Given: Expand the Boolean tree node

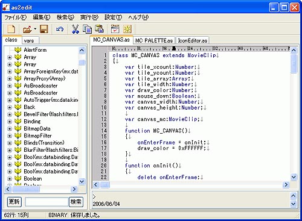Looking at the screenshot, I should [x=10, y=179].
